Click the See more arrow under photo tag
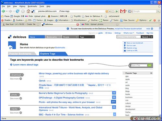 [x=21, y=98]
